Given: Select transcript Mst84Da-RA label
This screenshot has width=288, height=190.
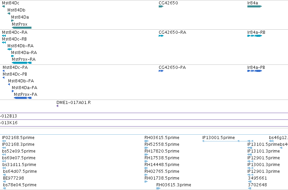Looking at the screenshot, I should 24,53.
